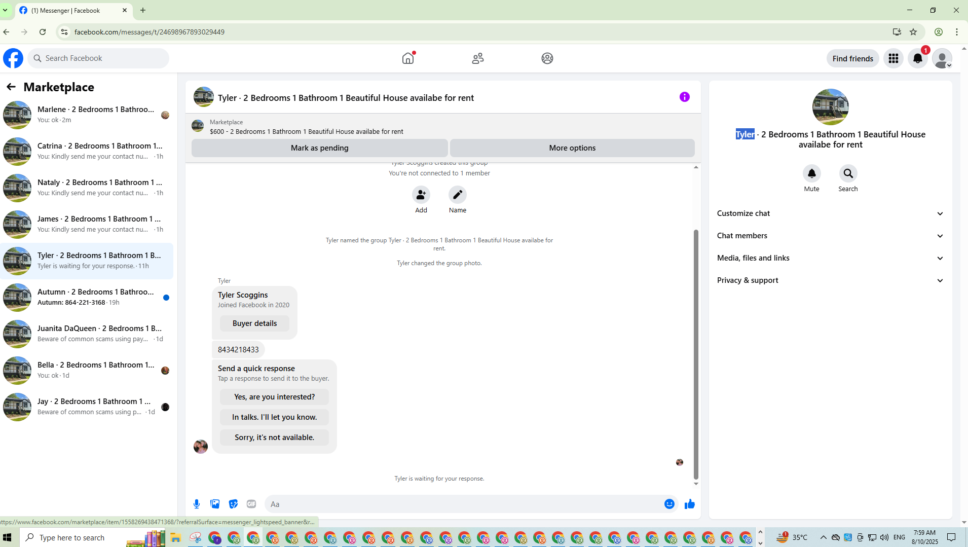The height and width of the screenshot is (547, 968).
Task: Open volume control in tray
Action: pyautogui.click(x=884, y=537)
